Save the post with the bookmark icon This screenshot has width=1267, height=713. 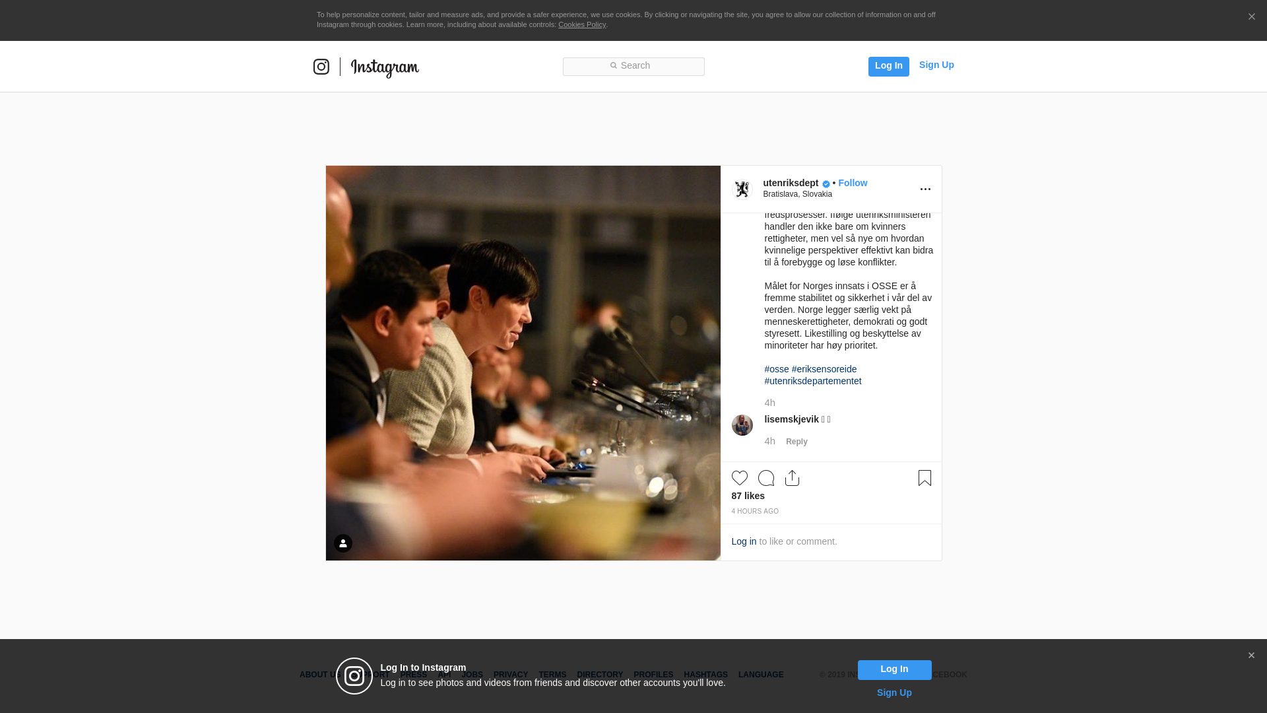click(925, 478)
